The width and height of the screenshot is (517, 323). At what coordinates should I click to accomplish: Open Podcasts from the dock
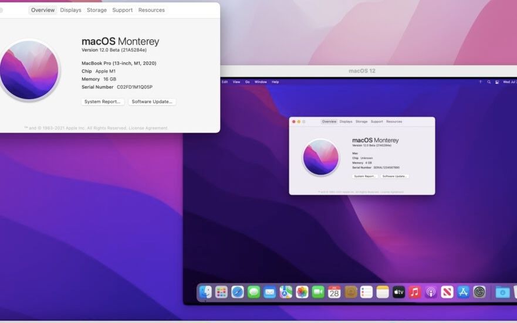click(x=431, y=292)
